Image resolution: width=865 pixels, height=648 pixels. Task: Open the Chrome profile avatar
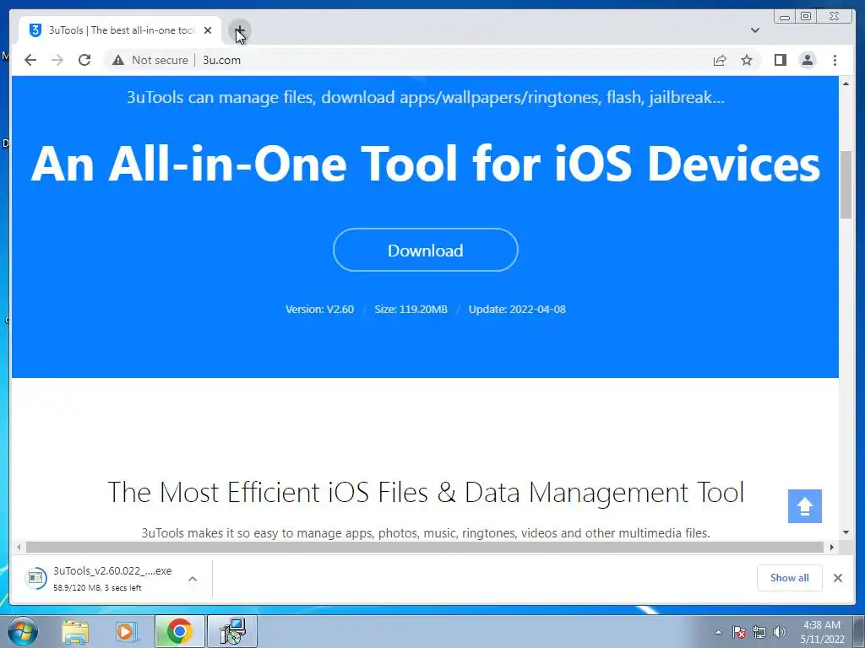[x=807, y=60]
